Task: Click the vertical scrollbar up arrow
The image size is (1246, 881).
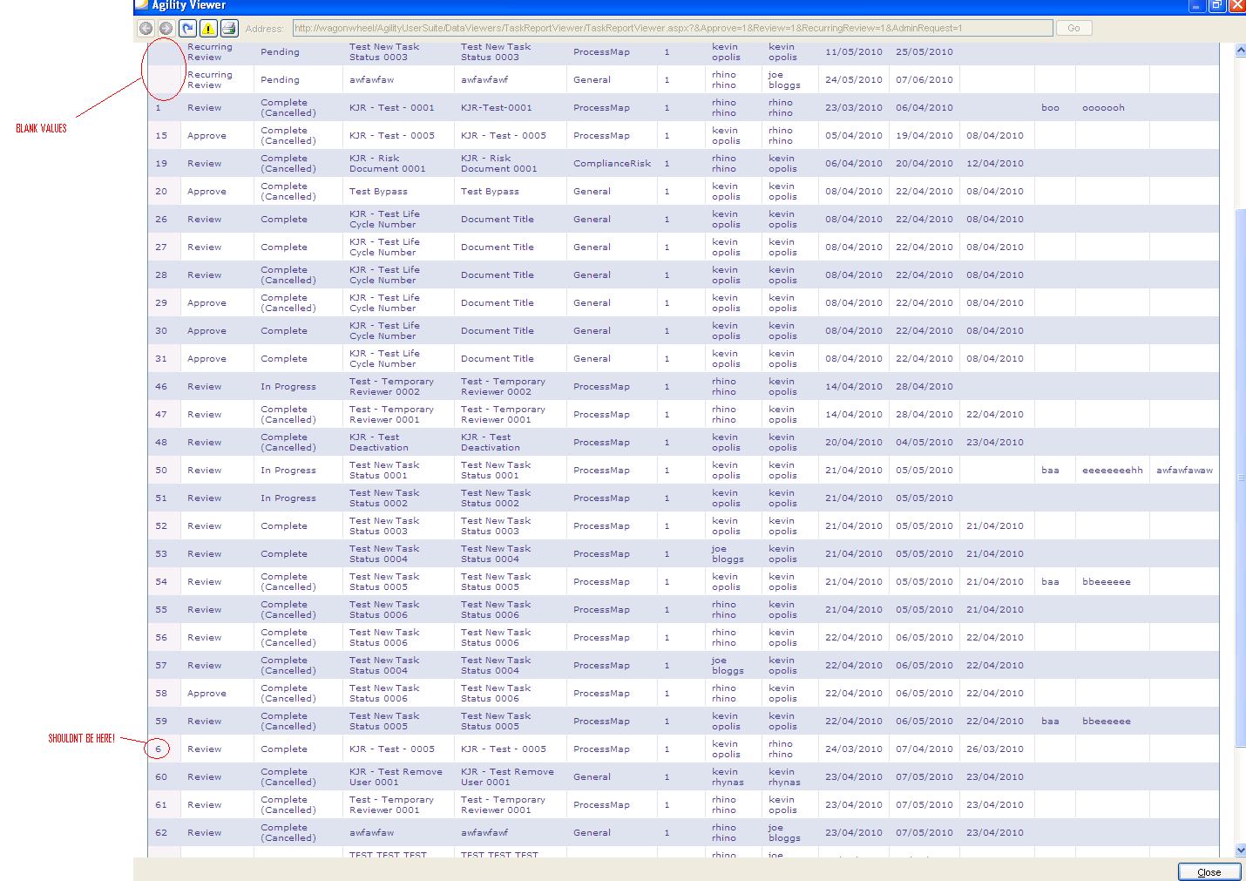Action: click(x=1240, y=51)
